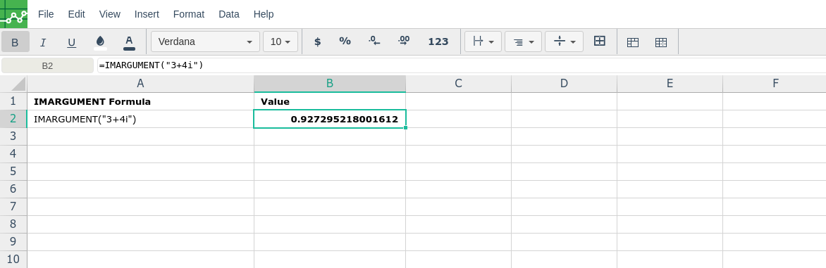Open the fill color droplet picker
The image size is (826, 268).
tap(100, 42)
